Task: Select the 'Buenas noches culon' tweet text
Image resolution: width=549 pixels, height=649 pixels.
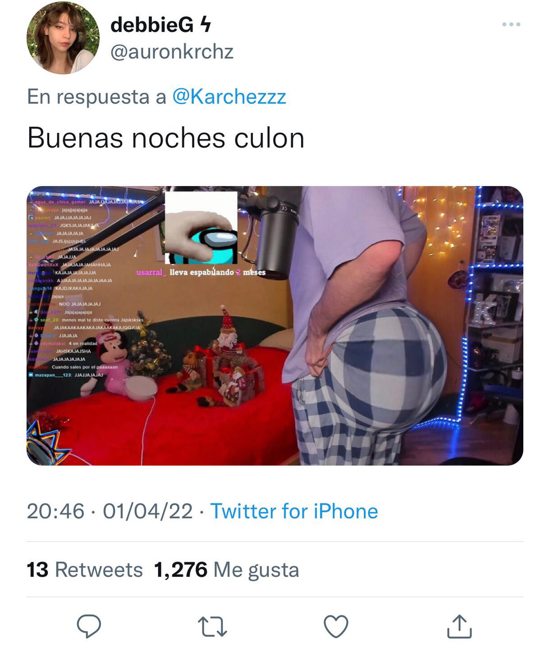Action: [166, 137]
